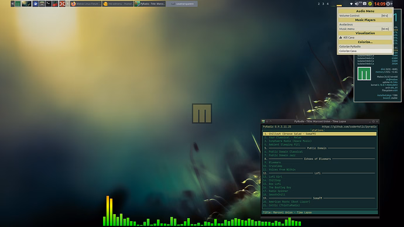Select station 1 Chillout (Groove Salad - SomaFM)

coord(320,134)
